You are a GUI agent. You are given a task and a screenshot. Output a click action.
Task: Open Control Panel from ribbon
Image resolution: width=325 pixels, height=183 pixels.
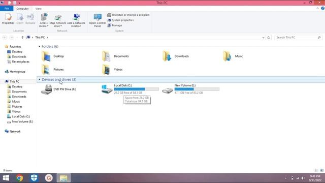click(x=97, y=20)
